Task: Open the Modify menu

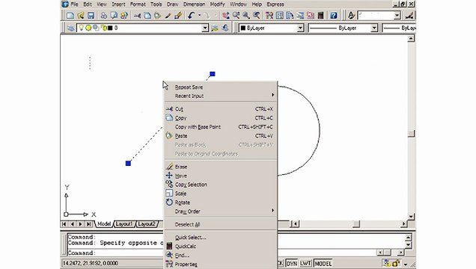Action: [x=217, y=4]
